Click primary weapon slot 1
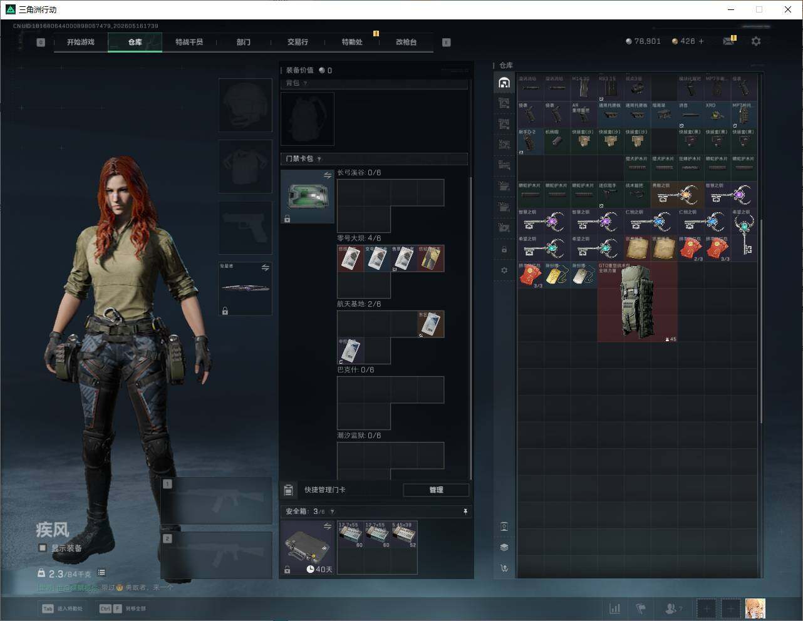 217,501
